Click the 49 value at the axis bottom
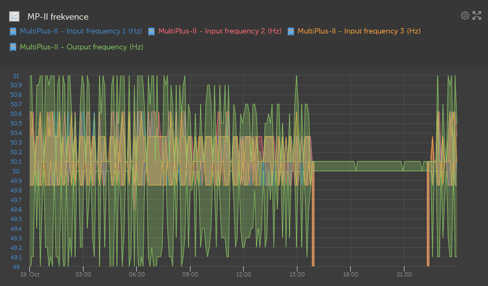This screenshot has width=488, height=286. (x=16, y=267)
